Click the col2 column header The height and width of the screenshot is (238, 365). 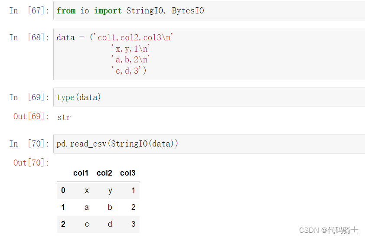(x=104, y=173)
